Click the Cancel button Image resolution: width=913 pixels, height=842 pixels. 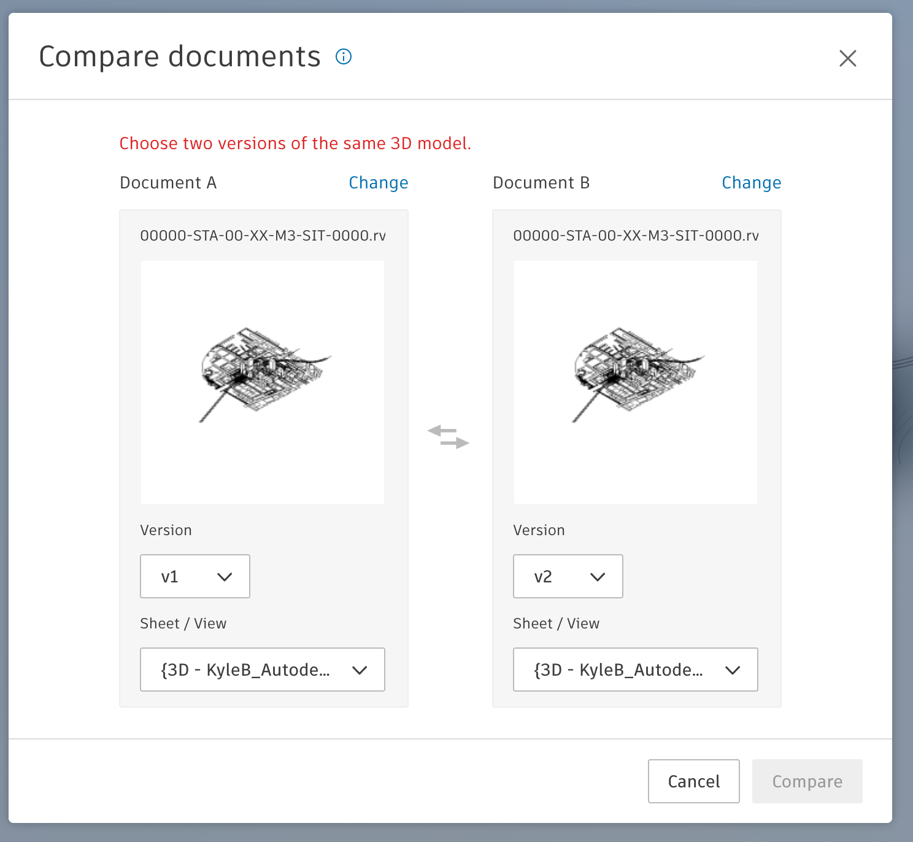click(693, 781)
